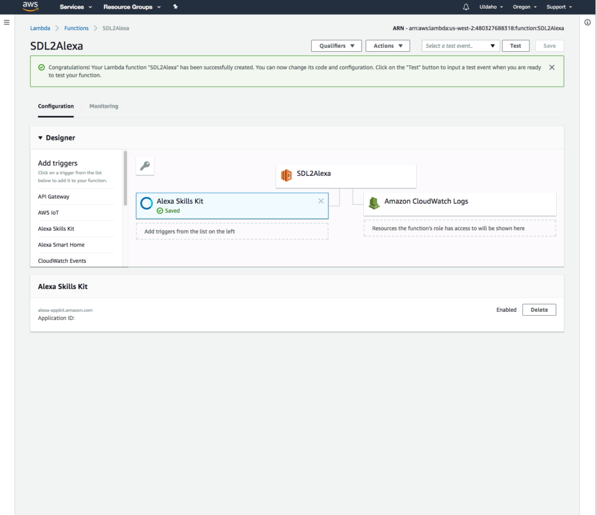597x515 pixels.
Task: Click the pin star shortcut icon
Action: coord(175,7)
